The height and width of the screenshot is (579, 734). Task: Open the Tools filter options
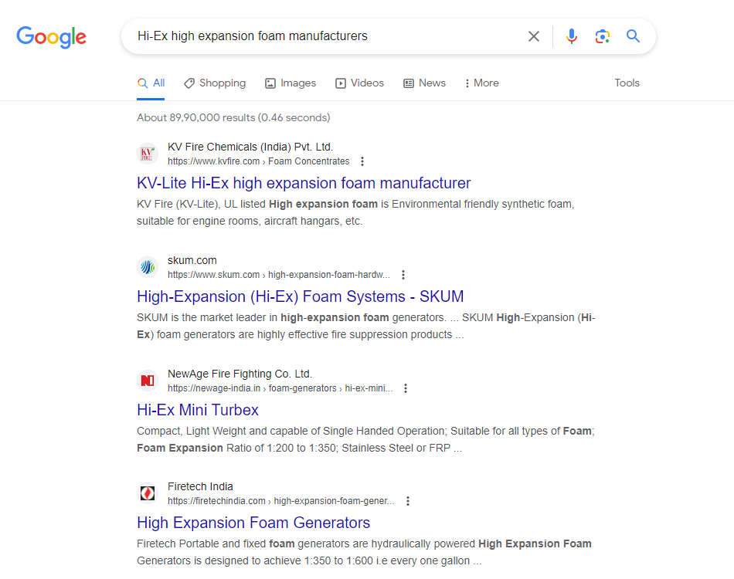click(627, 83)
